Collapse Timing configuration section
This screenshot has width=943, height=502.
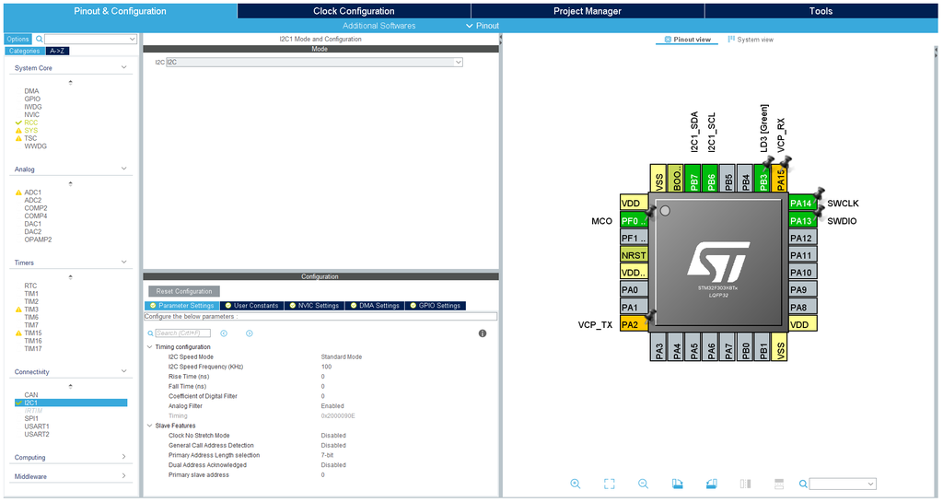point(150,347)
